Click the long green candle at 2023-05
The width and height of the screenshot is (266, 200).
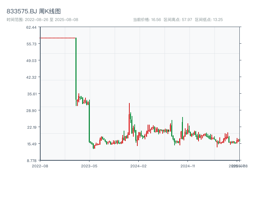(x=89, y=121)
